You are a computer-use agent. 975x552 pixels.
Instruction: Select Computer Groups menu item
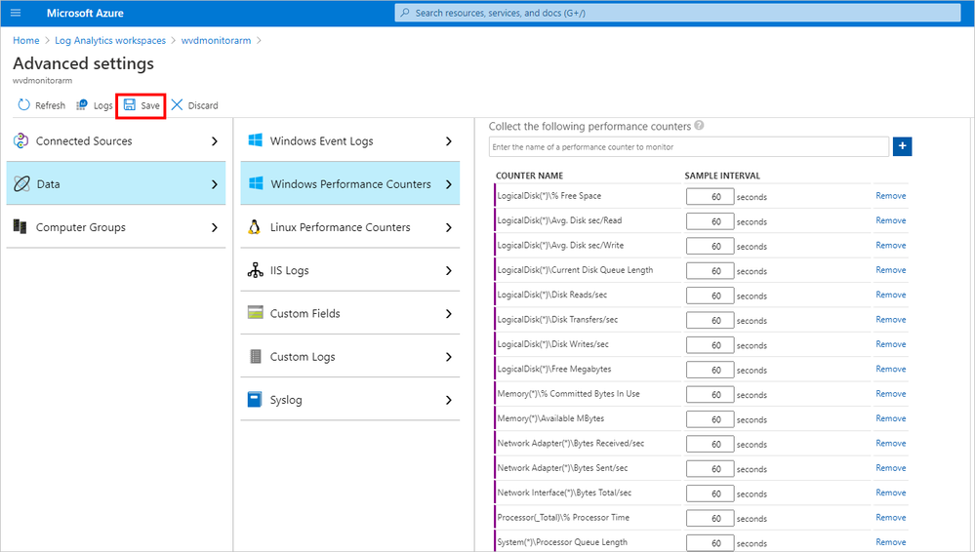pos(116,227)
